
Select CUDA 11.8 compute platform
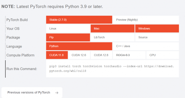click(x=57, y=55)
